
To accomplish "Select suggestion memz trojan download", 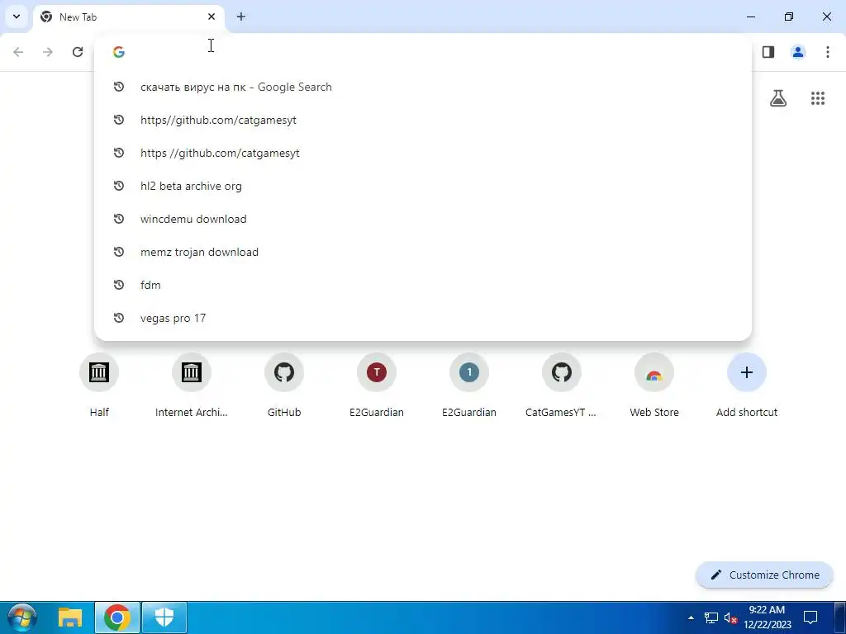I will tap(422, 252).
